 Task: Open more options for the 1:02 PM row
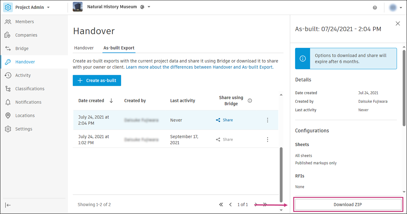pos(267,139)
